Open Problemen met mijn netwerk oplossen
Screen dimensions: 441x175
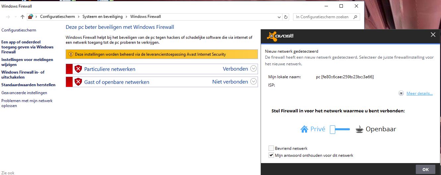[27, 103]
